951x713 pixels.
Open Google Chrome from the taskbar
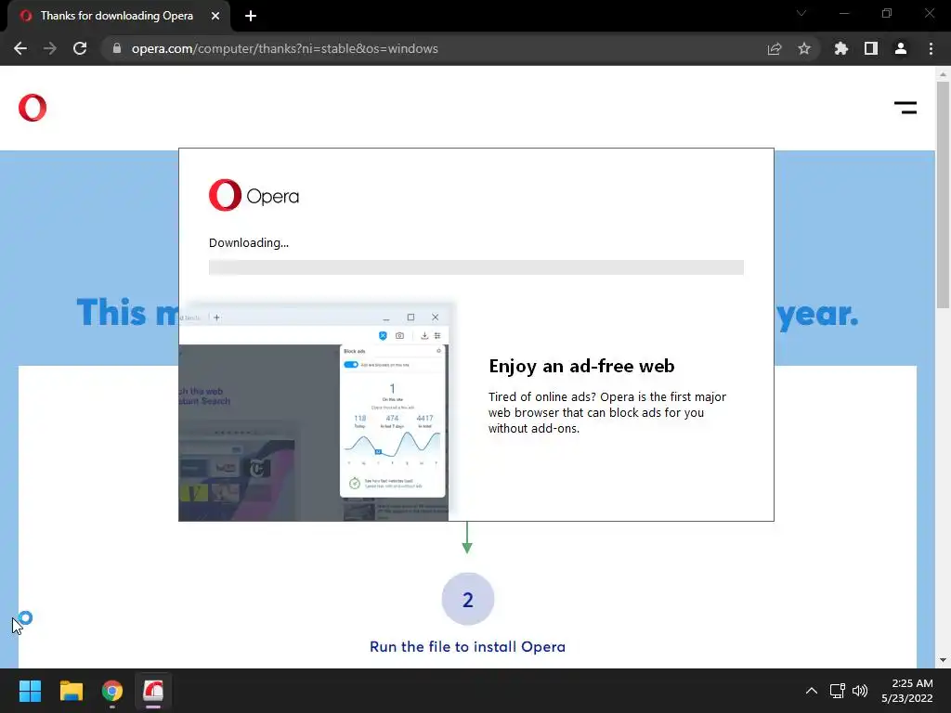coord(112,691)
